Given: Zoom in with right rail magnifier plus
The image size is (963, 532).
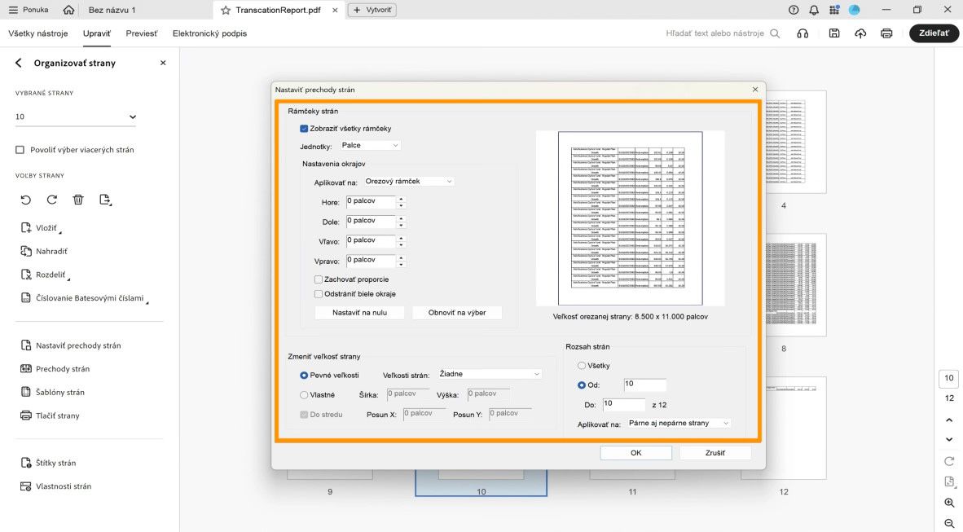Looking at the screenshot, I should tap(949, 503).
